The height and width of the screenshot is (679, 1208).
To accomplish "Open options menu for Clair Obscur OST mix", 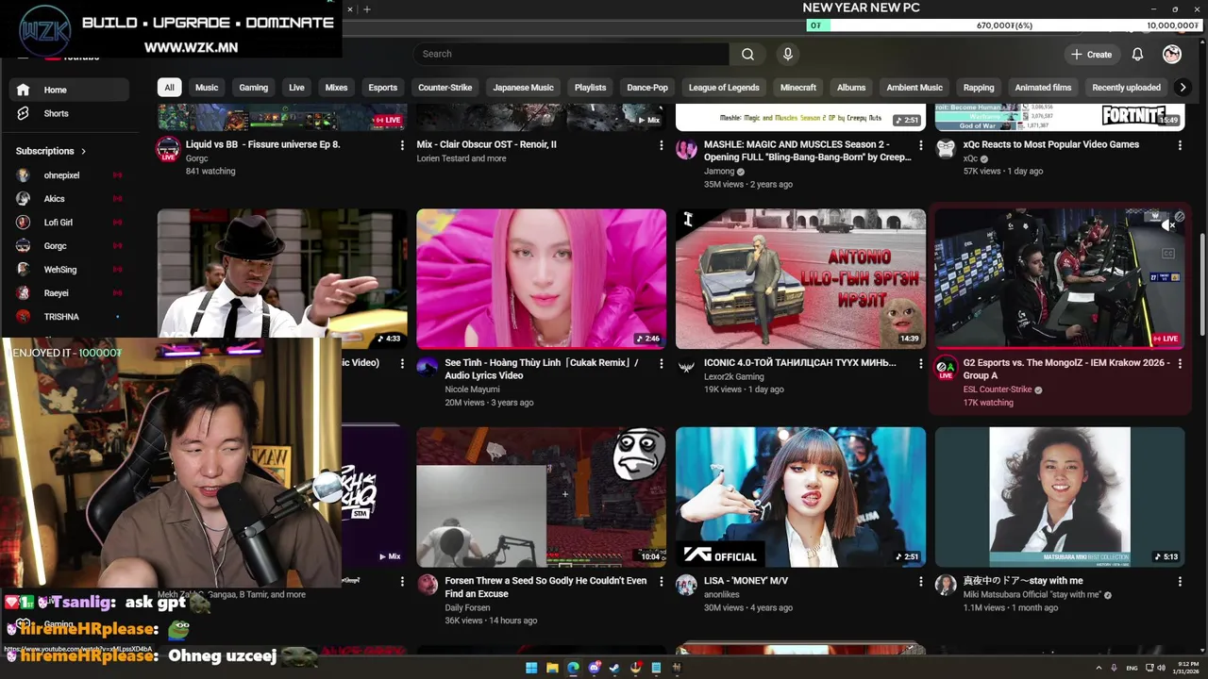I will tap(661, 145).
